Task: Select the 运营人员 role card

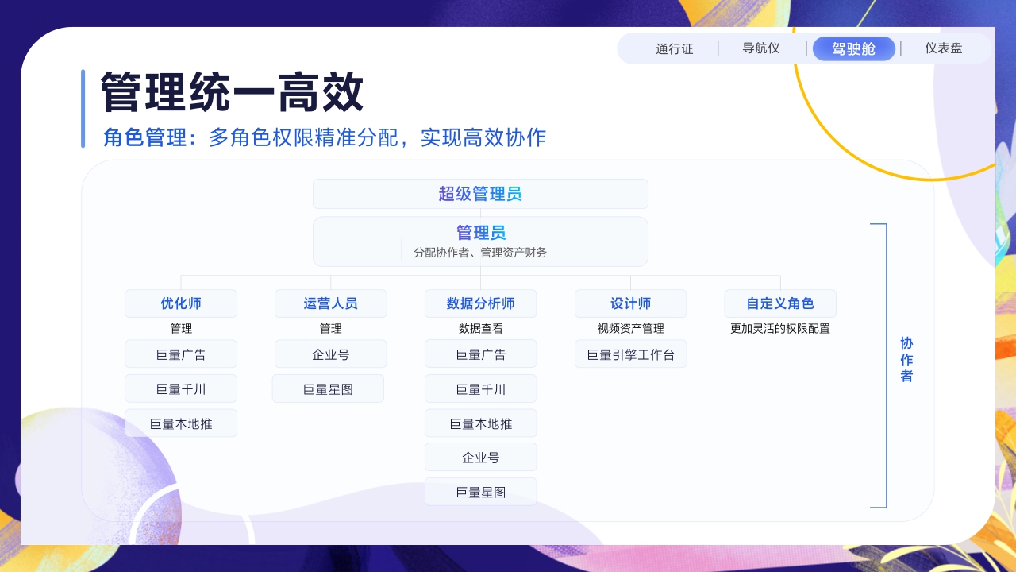Action: pyautogui.click(x=329, y=303)
